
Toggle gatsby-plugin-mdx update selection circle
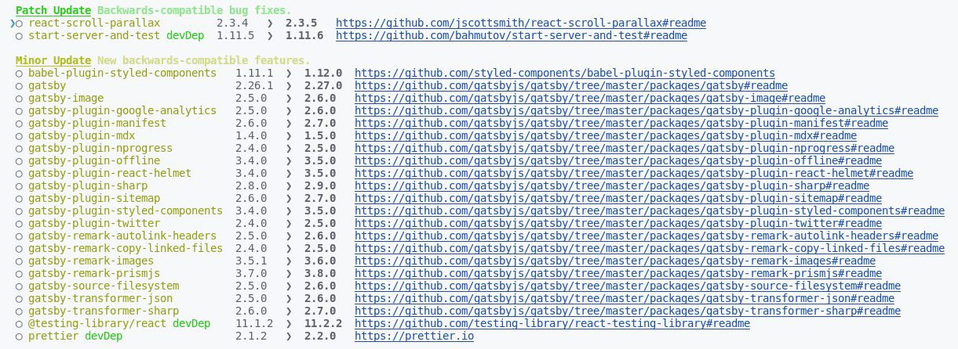pyautogui.click(x=19, y=136)
